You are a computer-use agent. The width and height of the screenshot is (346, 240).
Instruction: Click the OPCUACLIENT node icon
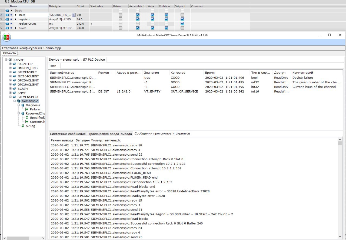pyautogui.click(x=14, y=84)
